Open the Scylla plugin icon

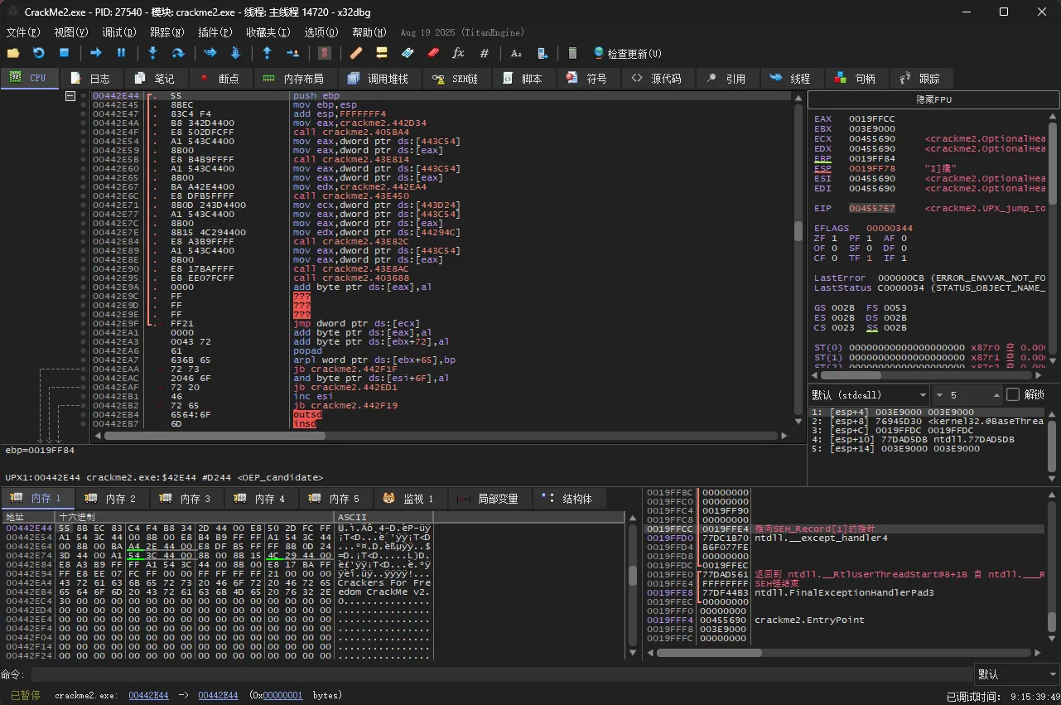point(325,53)
